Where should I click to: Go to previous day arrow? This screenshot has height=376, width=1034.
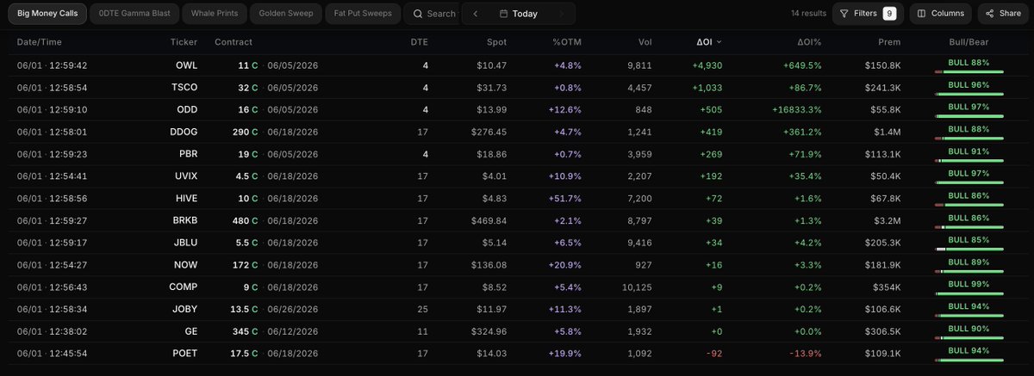(476, 14)
